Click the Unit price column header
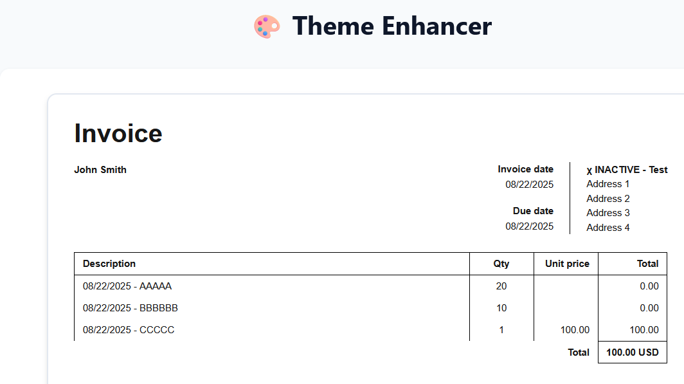This screenshot has width=684, height=384. pyautogui.click(x=567, y=264)
